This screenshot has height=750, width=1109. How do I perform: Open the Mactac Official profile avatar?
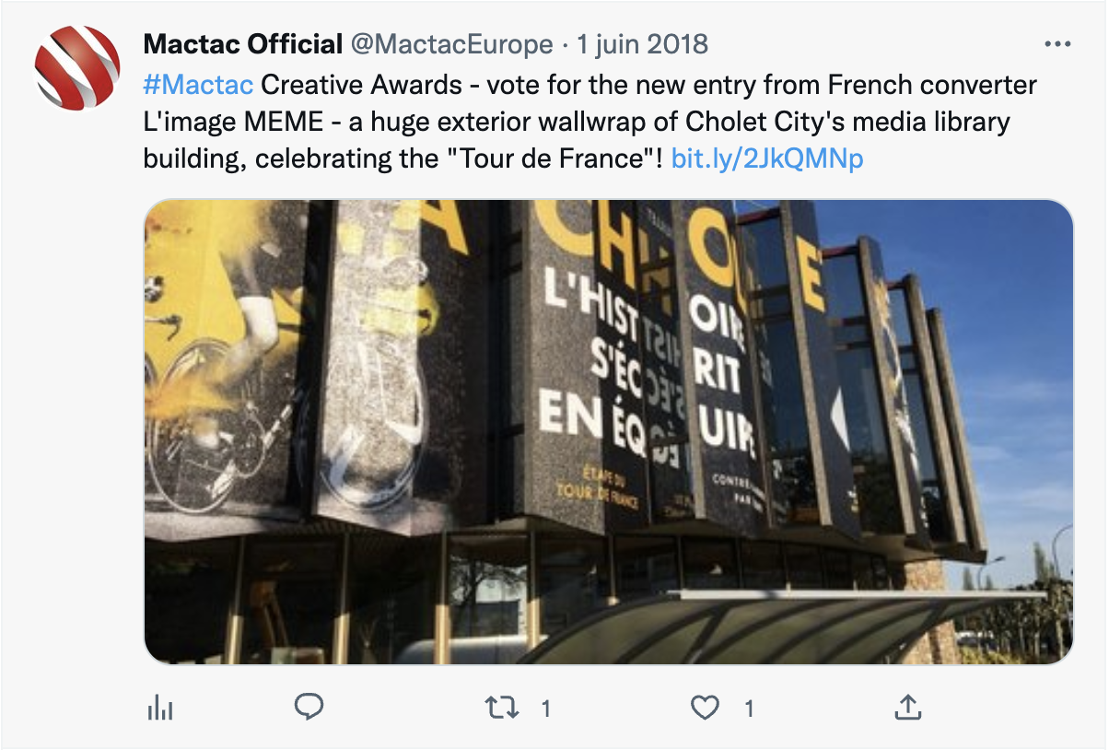coord(77,68)
